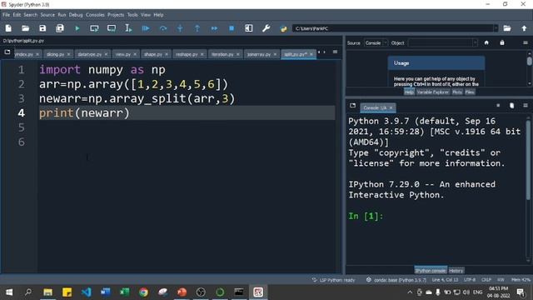This screenshot has width=533, height=300.
Task: Open the View menu
Action: click(x=146, y=15)
